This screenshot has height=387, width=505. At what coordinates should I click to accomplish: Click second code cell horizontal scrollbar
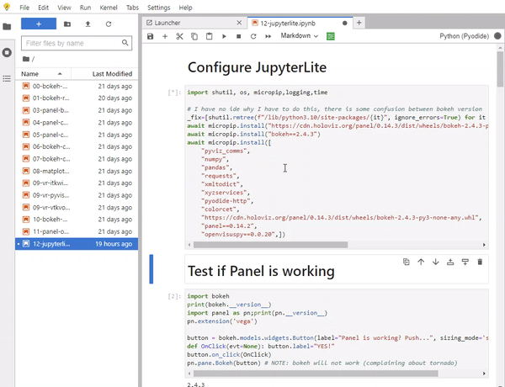pyautogui.click(x=316, y=374)
